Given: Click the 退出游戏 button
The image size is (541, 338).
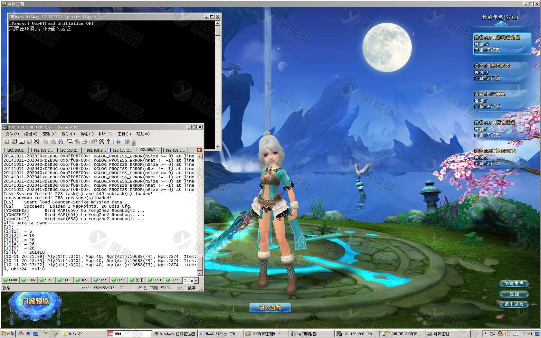Looking at the screenshot, I should pyautogui.click(x=514, y=304).
